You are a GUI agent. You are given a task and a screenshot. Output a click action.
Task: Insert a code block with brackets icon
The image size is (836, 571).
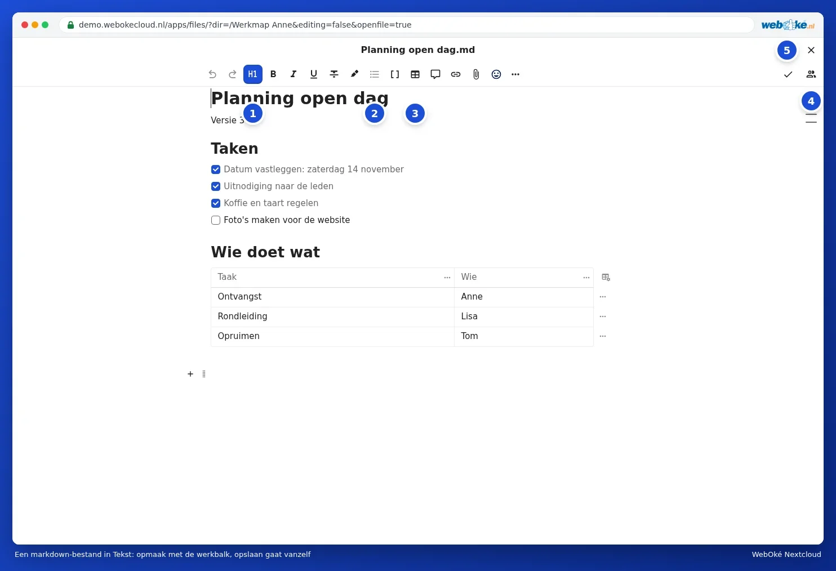point(395,74)
